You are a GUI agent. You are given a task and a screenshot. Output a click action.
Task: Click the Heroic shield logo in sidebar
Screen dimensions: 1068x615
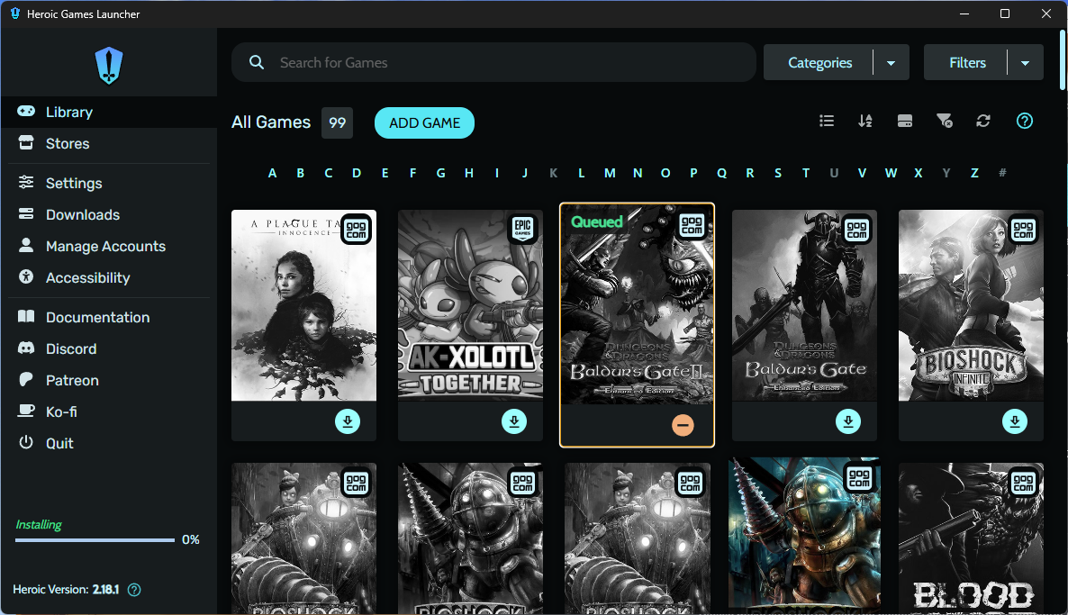tap(109, 66)
